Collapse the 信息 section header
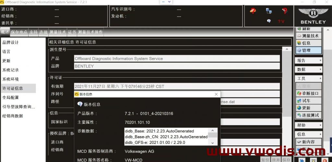Viewport: 332px width, 162px height. tap(309, 134)
